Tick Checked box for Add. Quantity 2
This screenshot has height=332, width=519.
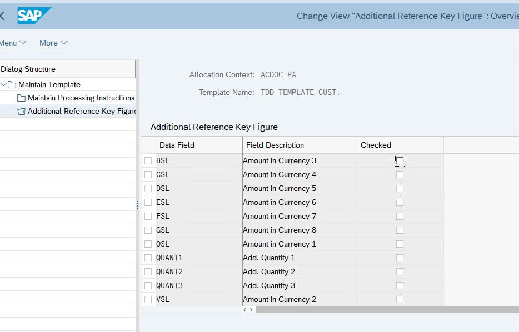400,272
